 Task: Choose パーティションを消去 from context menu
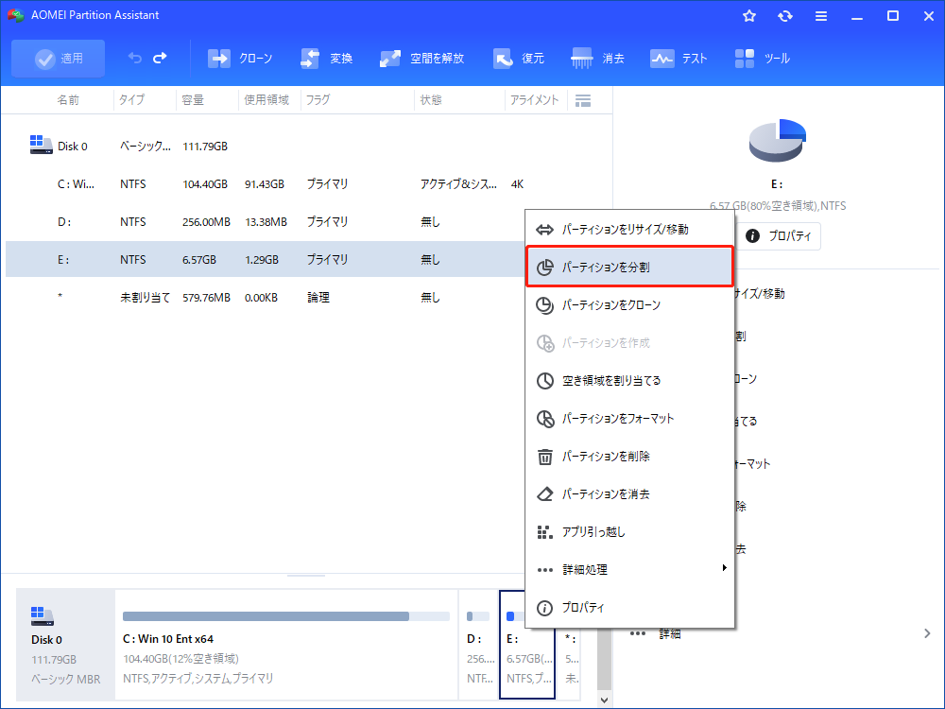629,493
